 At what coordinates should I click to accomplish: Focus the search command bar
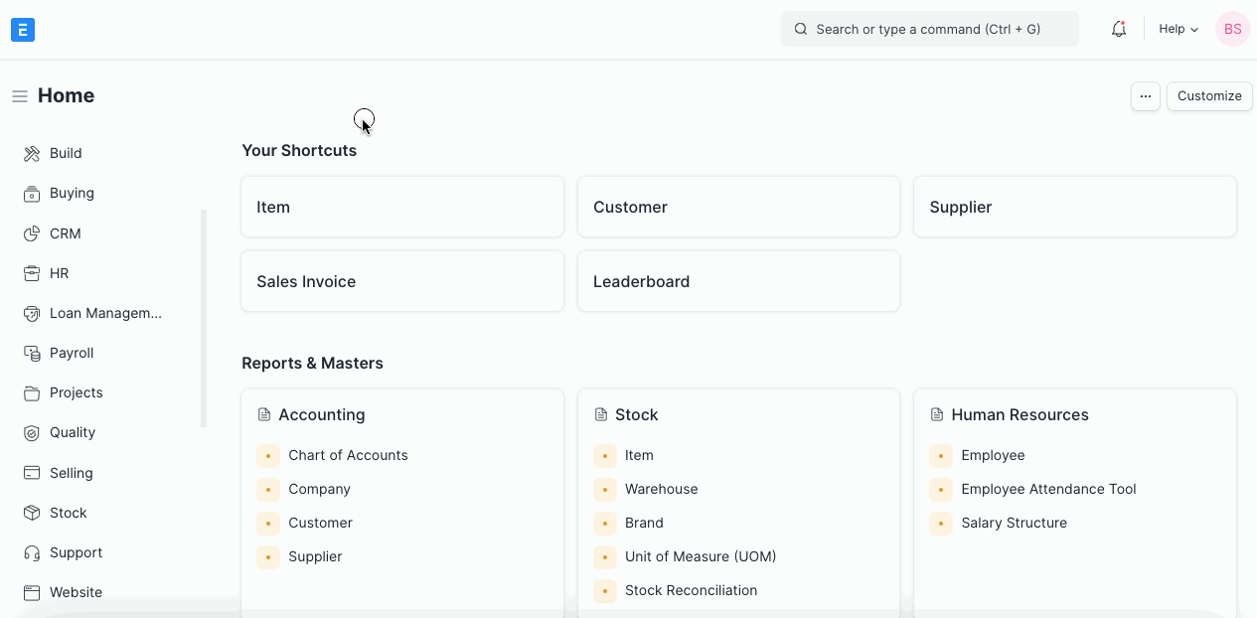click(x=929, y=30)
